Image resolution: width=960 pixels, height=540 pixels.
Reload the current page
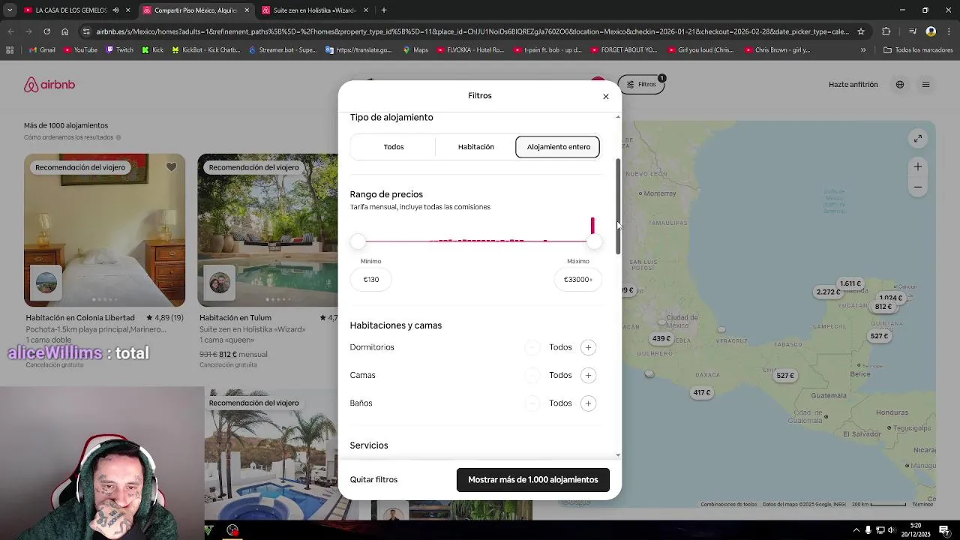coord(46,31)
